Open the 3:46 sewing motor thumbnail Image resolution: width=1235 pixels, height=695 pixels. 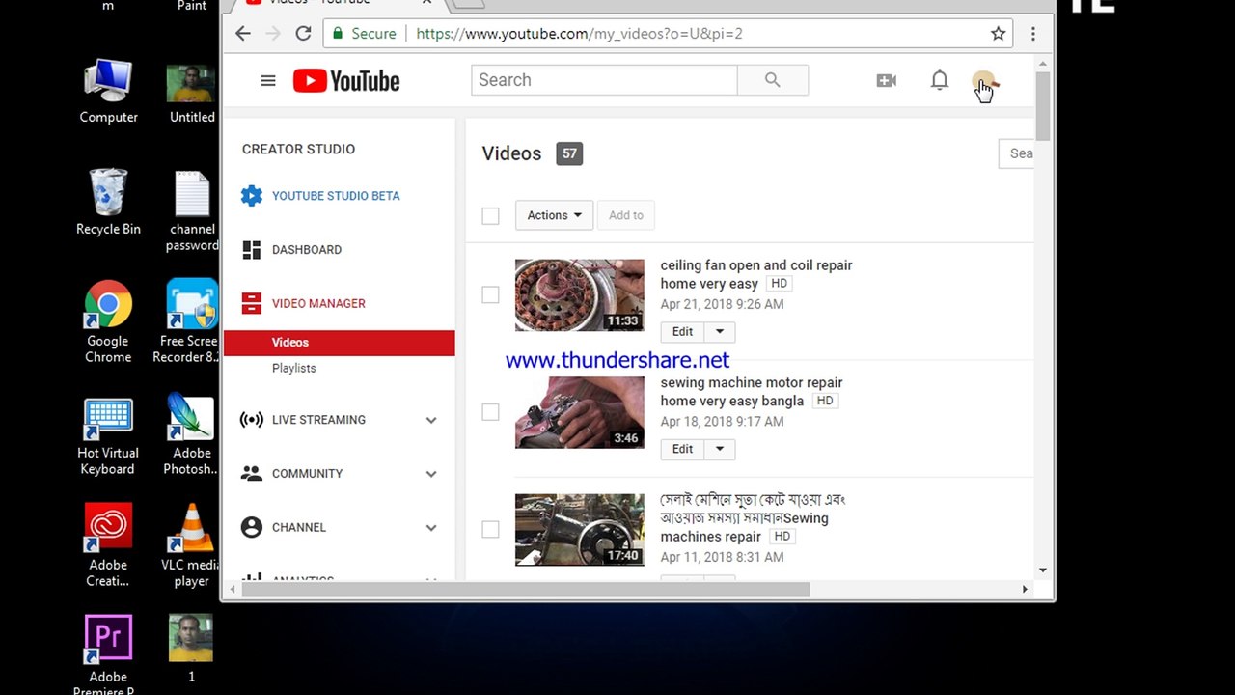point(580,412)
